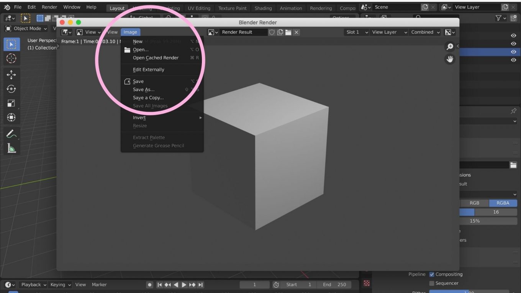This screenshot has width=521, height=293.
Task: Choose Save As from the Image menu
Action: pyautogui.click(x=143, y=89)
